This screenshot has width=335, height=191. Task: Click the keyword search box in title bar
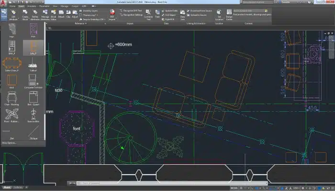tap(257, 2)
